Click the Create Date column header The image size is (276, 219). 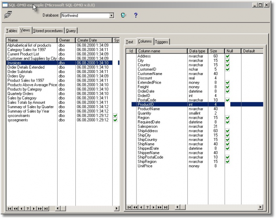pyautogui.click(x=94, y=40)
